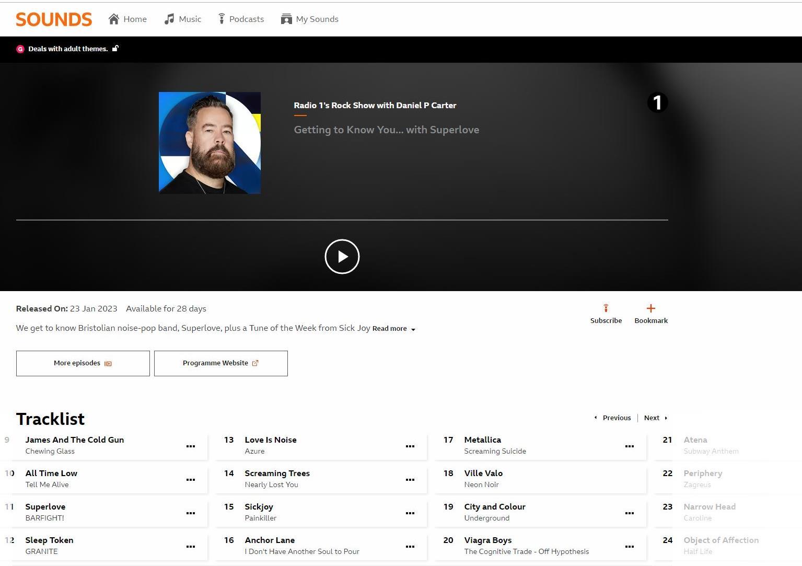
Task: Click the pink G guidance icon
Action: 20,49
